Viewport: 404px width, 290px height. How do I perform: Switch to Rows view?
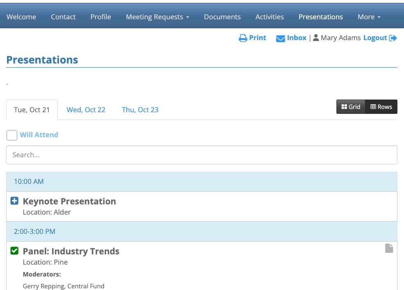click(381, 107)
